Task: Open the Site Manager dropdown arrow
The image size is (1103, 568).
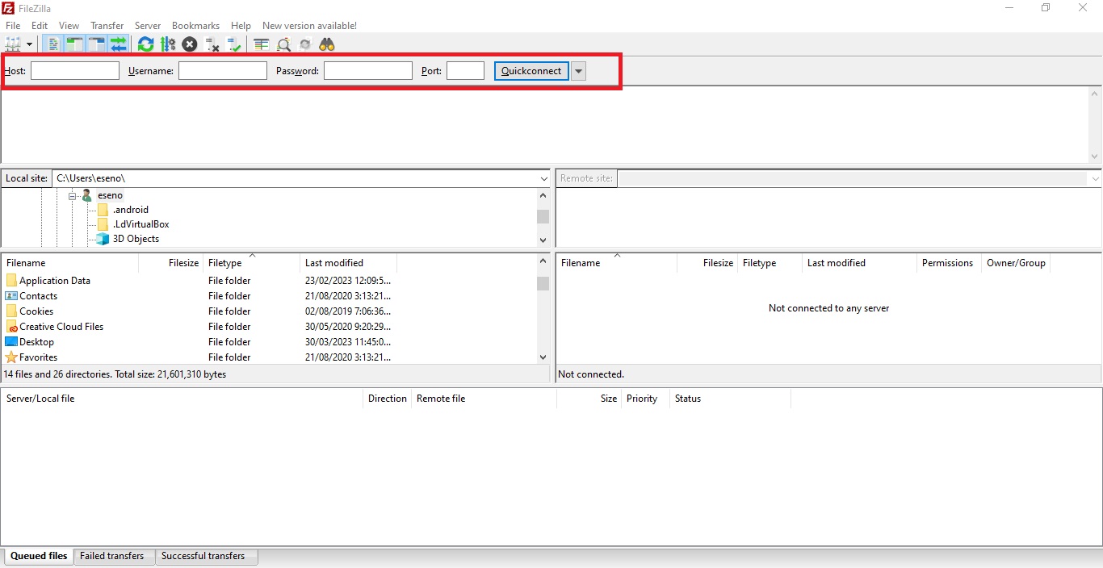Action: (30, 44)
